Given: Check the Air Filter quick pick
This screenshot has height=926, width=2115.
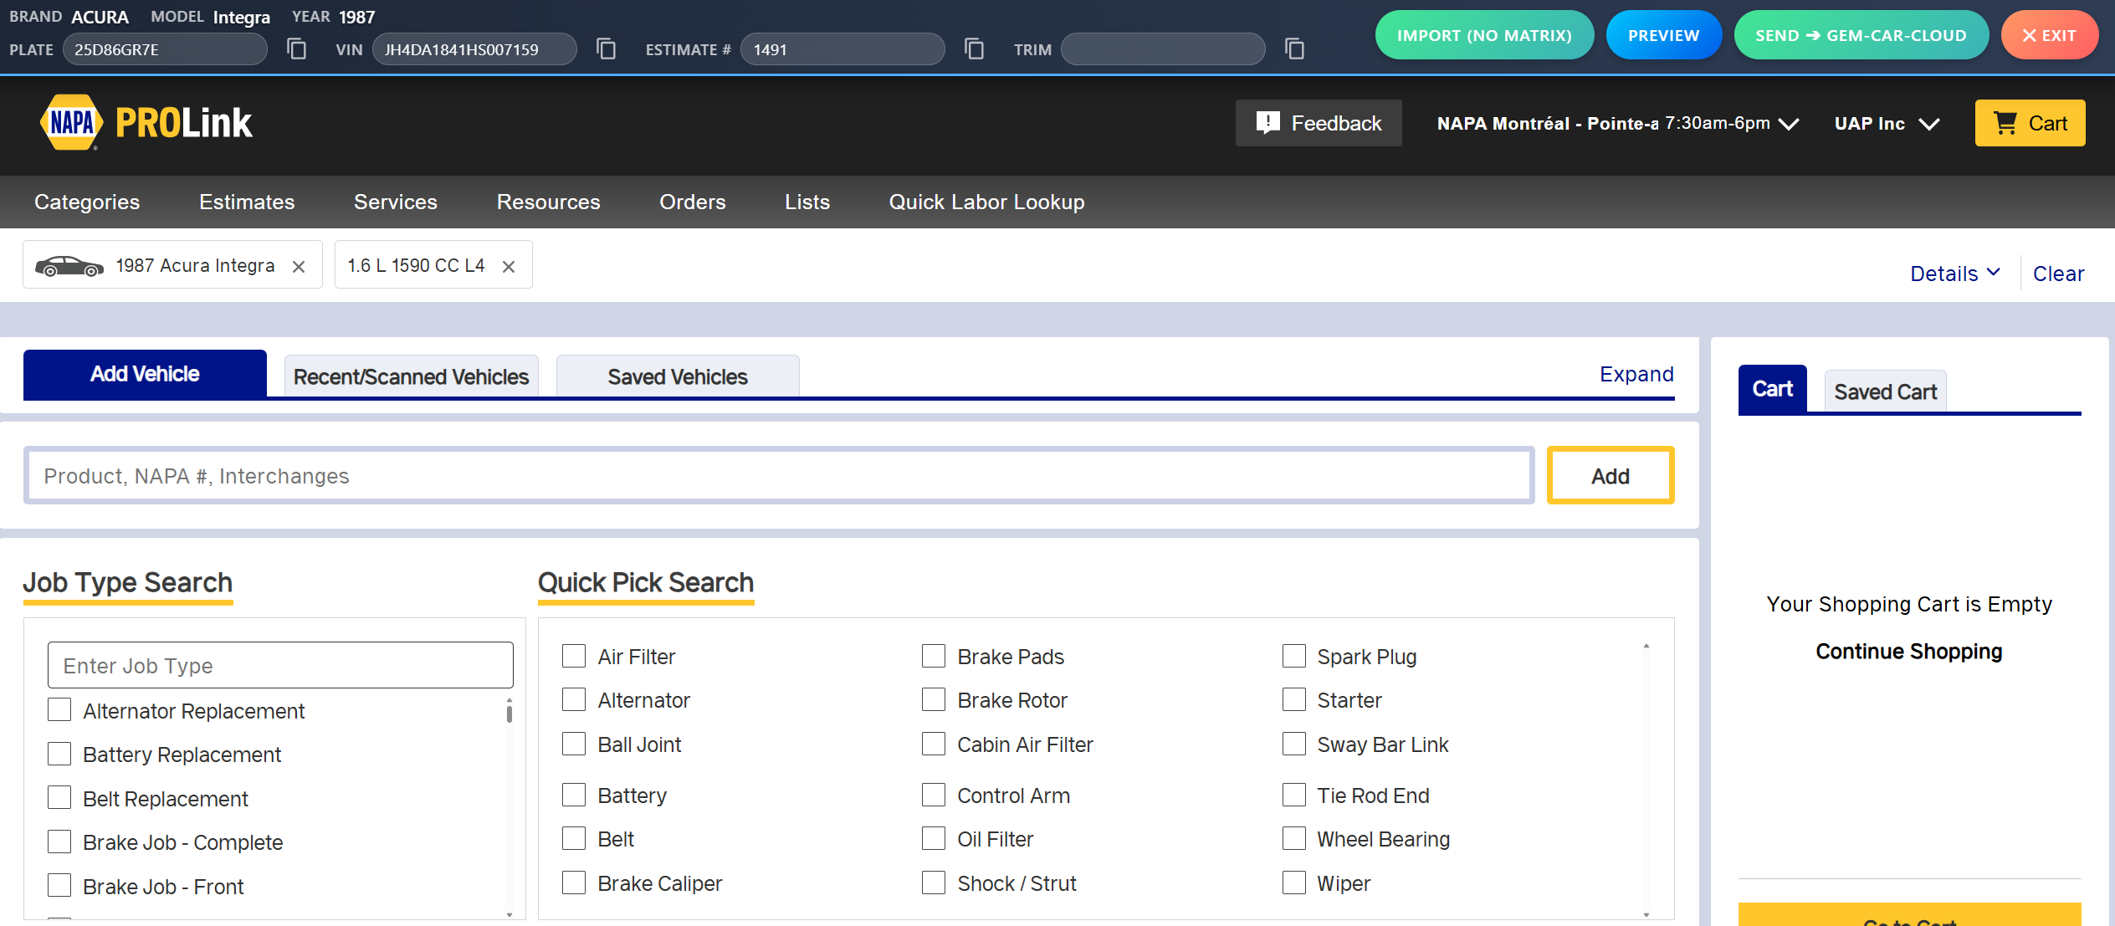Looking at the screenshot, I should (x=574, y=656).
